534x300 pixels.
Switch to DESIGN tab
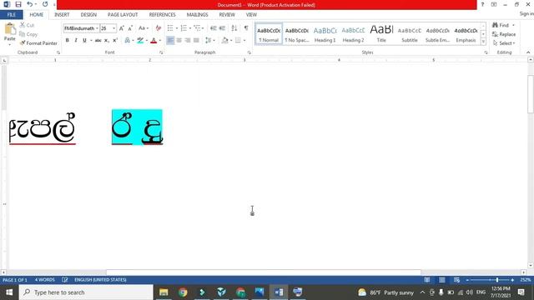click(x=88, y=15)
